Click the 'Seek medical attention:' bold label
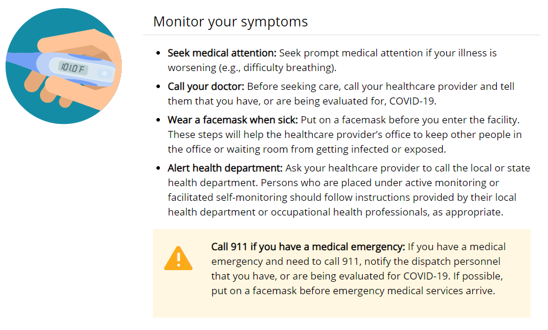Viewport: 548px width, 330px height. click(222, 53)
